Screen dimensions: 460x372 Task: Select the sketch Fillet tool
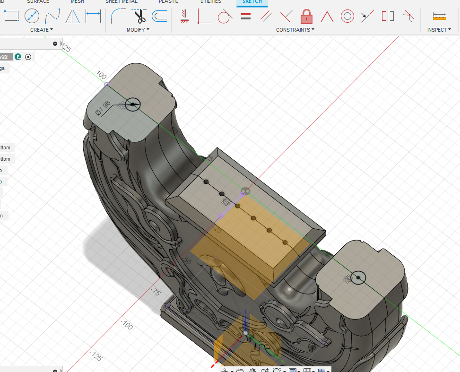click(x=119, y=16)
